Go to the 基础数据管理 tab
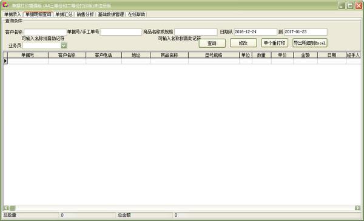The width and height of the screenshot is (364, 221). coord(111,15)
